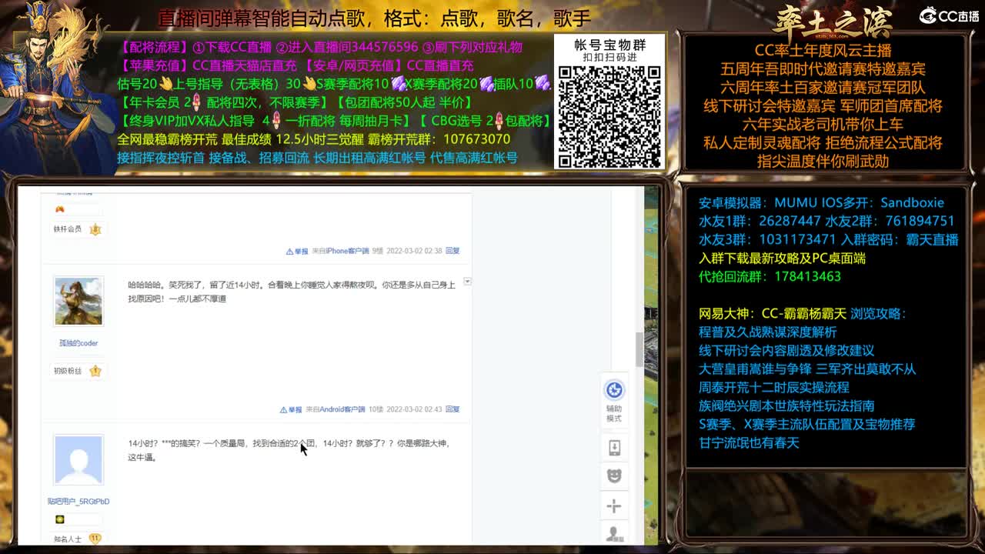Viewport: 985px width, 554px height.
Task: Click the text 指尖温度伴你刷武勋
Action: point(823,162)
